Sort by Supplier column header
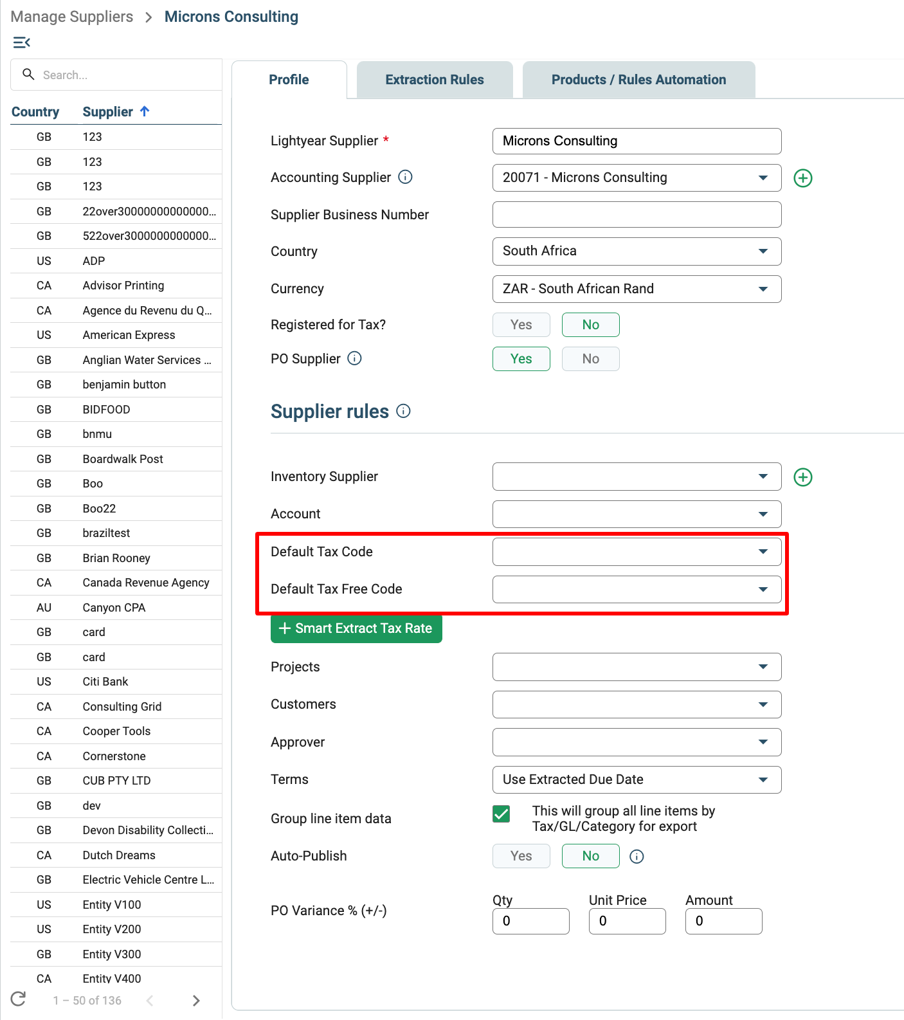Image resolution: width=904 pixels, height=1020 pixels. coord(108,112)
